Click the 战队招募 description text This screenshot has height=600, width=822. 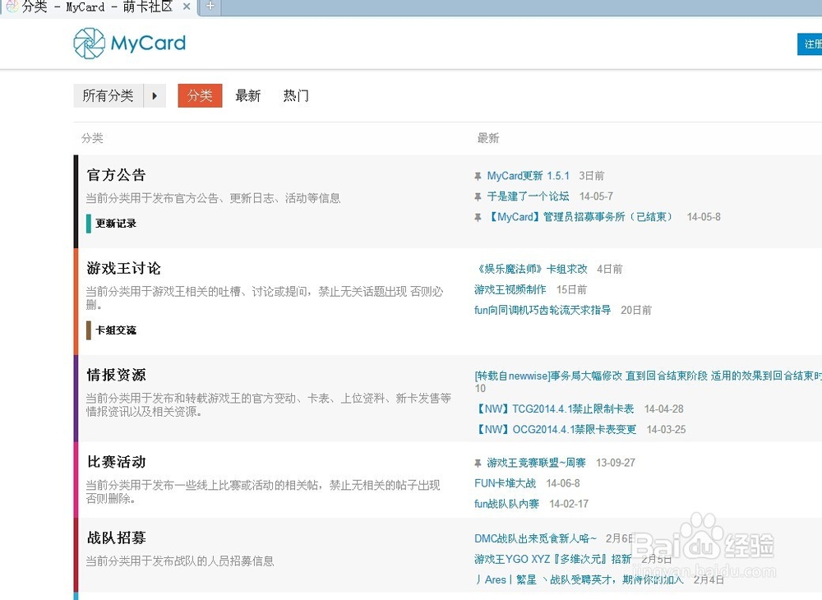pyautogui.click(x=180, y=561)
